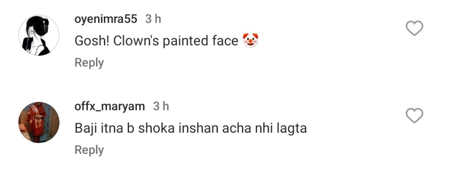Visit the offx_maryam username link
Image resolution: width=449 pixels, height=183 pixels.
point(110,106)
